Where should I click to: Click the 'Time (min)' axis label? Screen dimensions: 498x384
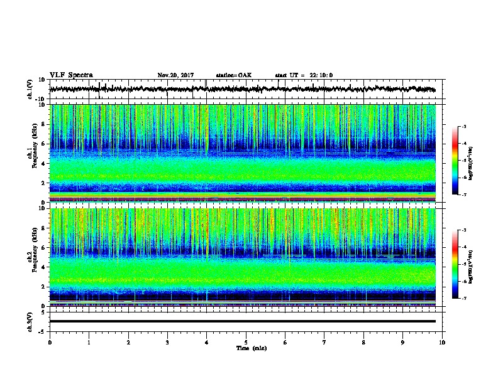click(252, 348)
